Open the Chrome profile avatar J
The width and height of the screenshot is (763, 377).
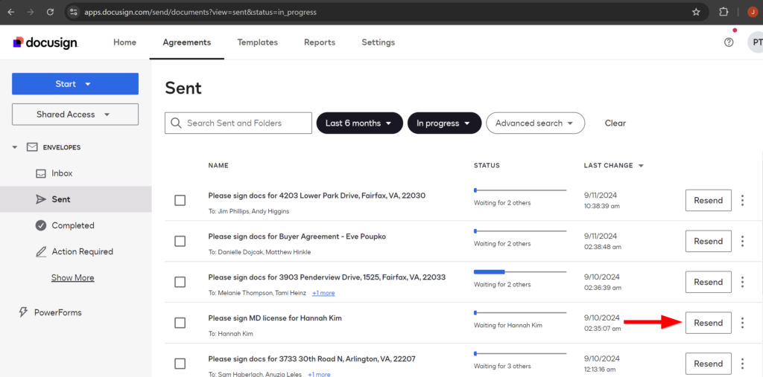point(753,12)
